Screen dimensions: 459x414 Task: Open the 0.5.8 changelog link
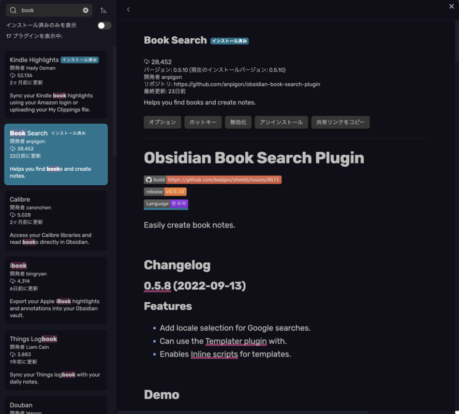(x=157, y=286)
